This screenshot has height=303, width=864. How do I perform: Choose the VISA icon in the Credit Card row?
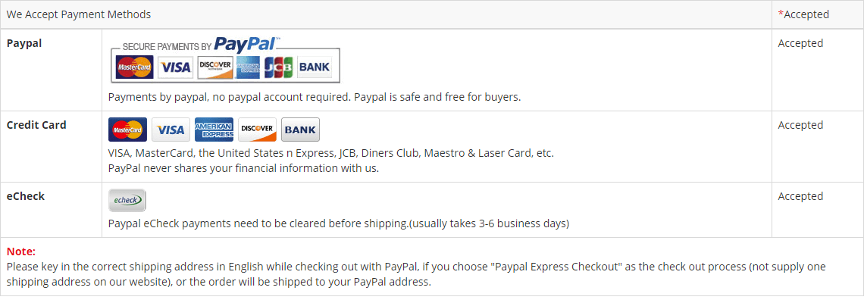click(171, 130)
